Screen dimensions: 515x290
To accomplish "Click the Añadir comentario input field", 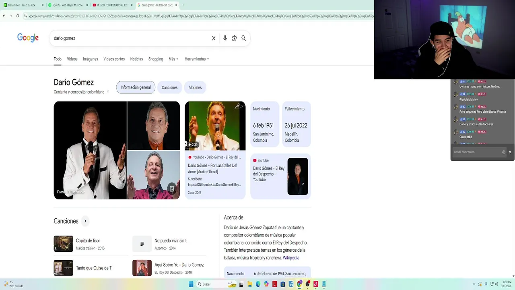I will point(477,152).
